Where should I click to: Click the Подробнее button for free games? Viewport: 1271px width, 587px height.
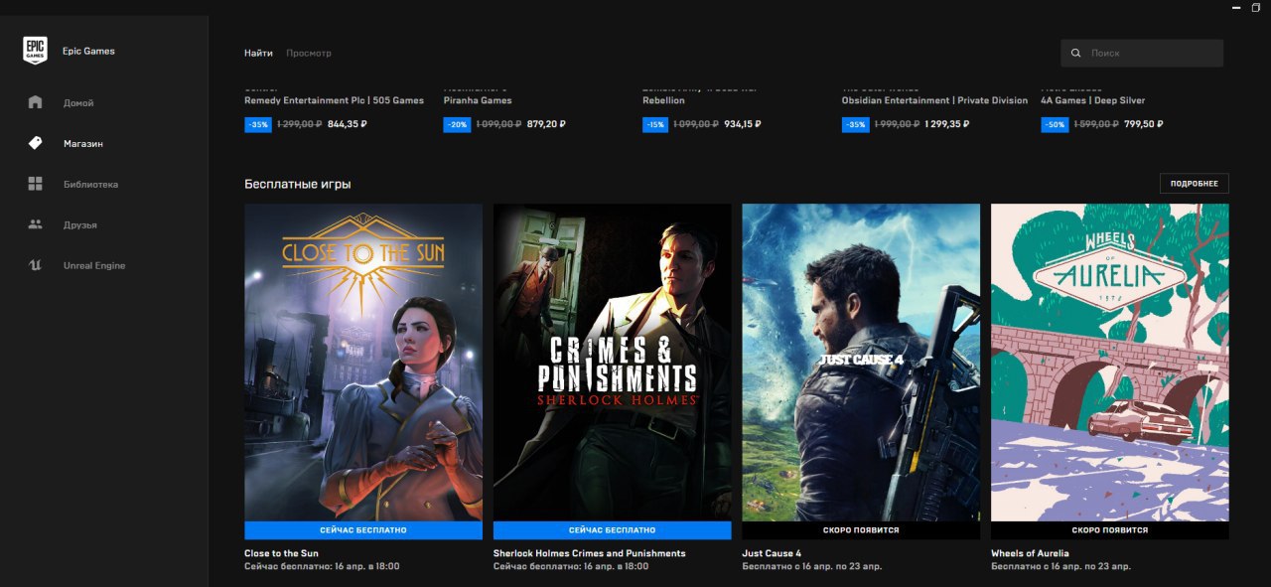pos(1195,184)
